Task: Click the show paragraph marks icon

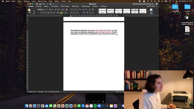Action: coord(93,9)
